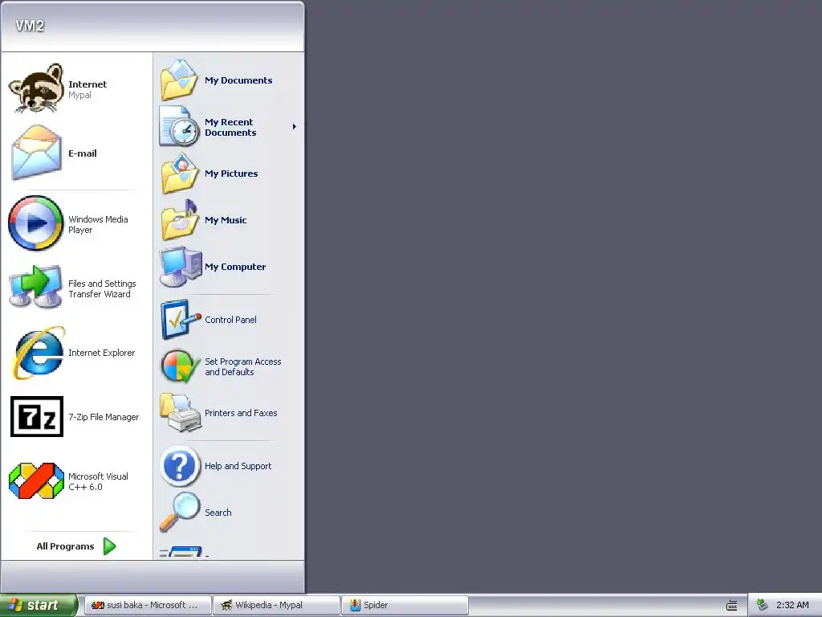Open Files and Settings Transfer Wizard icon
The image size is (822, 617).
pos(35,287)
